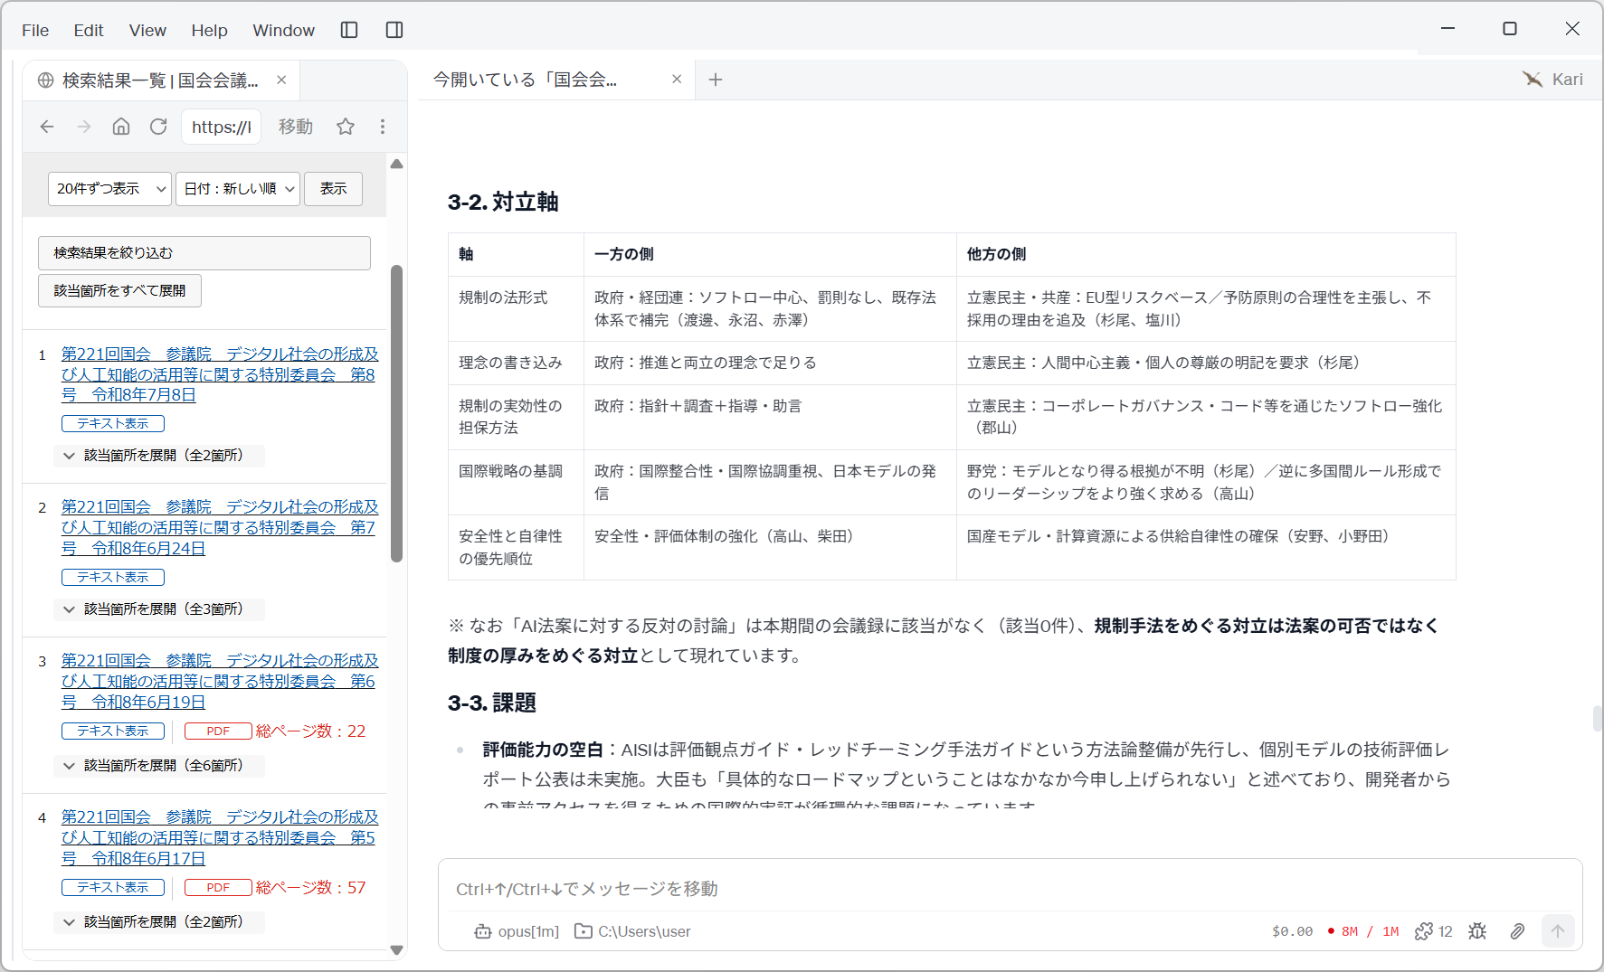
Task: Change working folder C:\Users\user
Action: [x=632, y=931]
